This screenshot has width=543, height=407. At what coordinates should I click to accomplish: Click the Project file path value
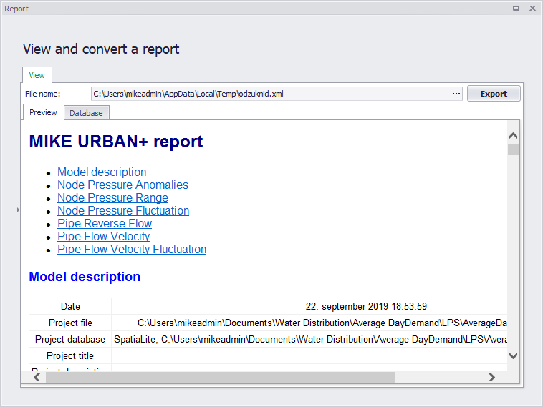point(322,323)
